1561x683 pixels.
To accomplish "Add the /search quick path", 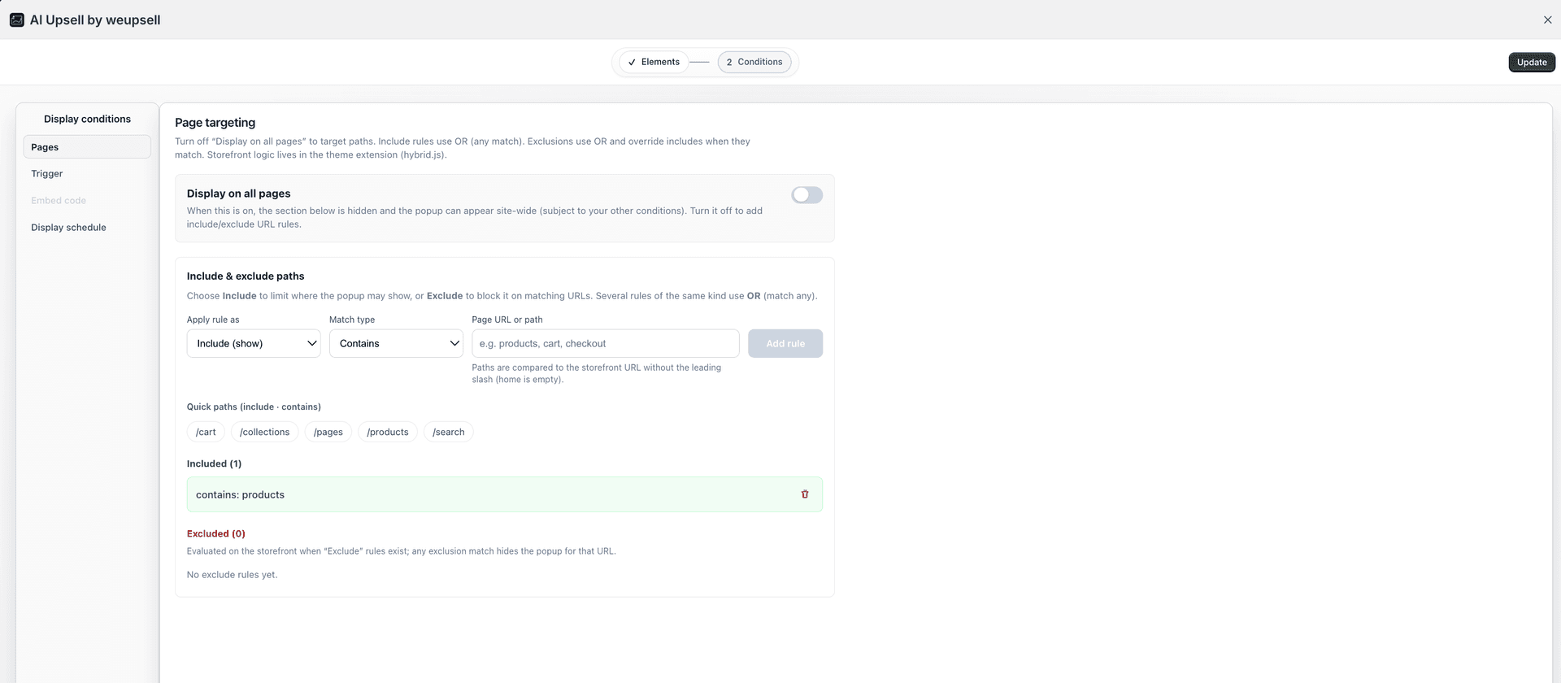I will 449,432.
